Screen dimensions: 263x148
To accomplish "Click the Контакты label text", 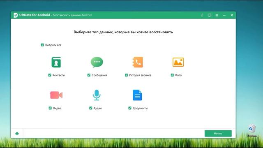I will (x=59, y=75).
